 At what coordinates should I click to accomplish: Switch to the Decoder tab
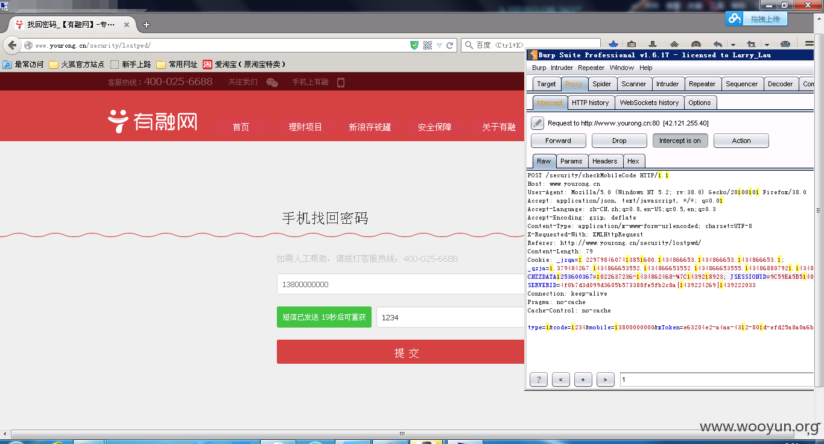[x=780, y=84]
